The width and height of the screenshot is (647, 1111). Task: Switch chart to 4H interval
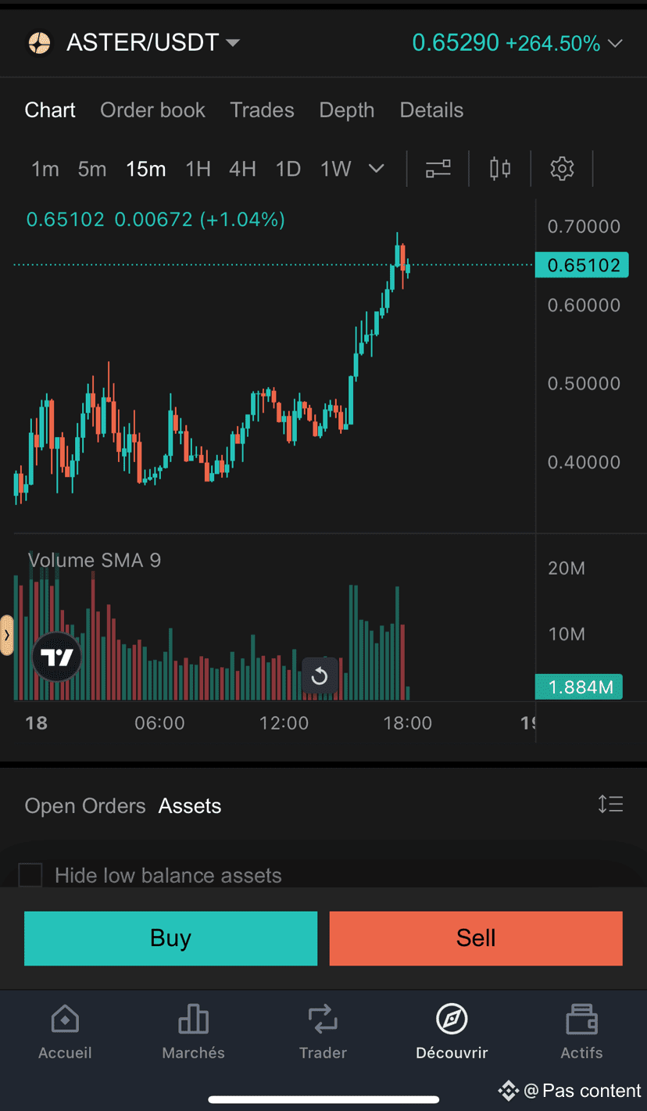point(242,169)
